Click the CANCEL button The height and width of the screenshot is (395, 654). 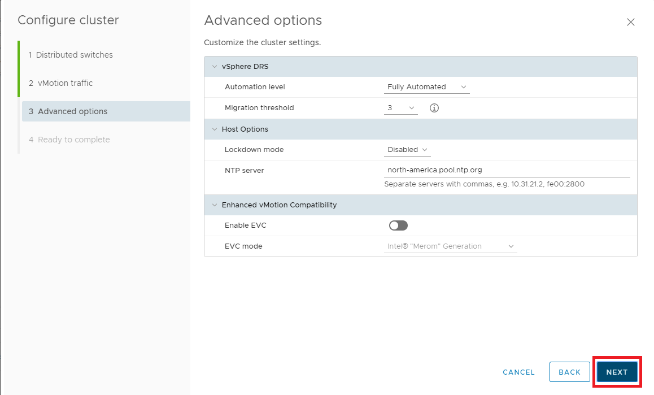(518, 372)
